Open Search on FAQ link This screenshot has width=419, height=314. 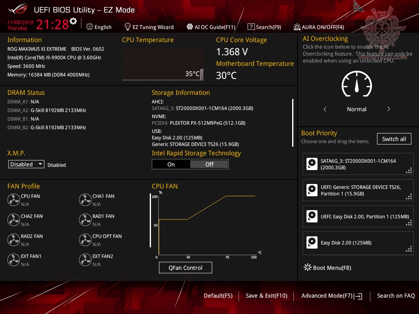[396, 296]
